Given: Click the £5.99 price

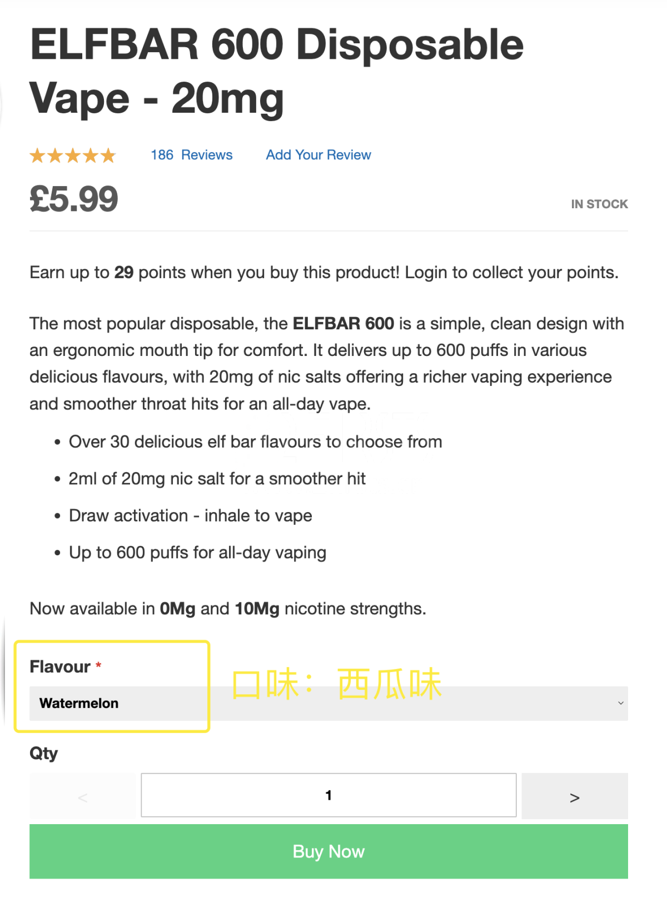Looking at the screenshot, I should (74, 199).
